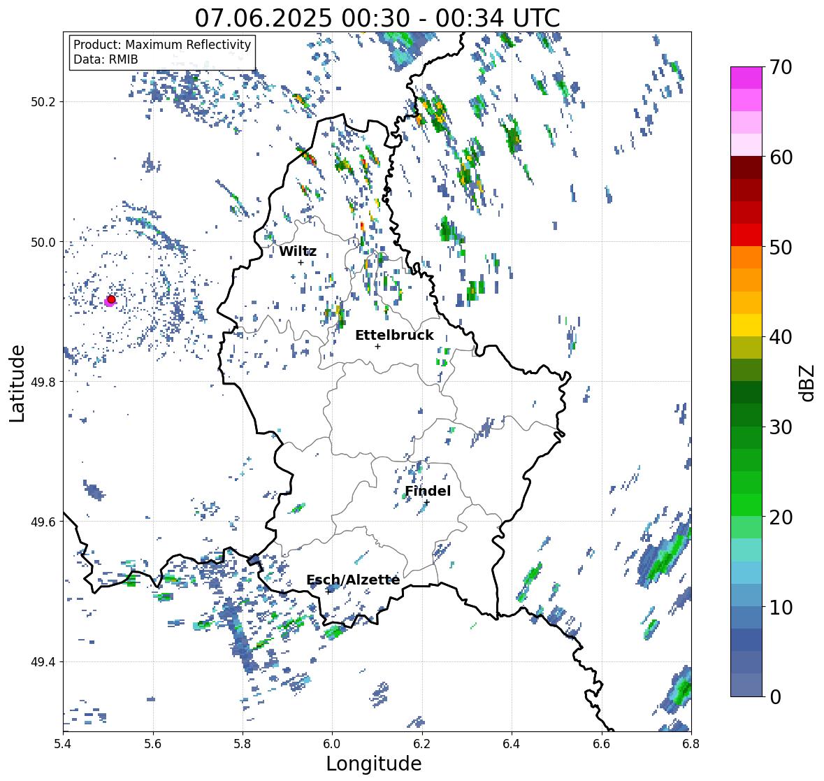Click the latitude tick label 50.0
Screen dimensions: 824x781
(43, 243)
